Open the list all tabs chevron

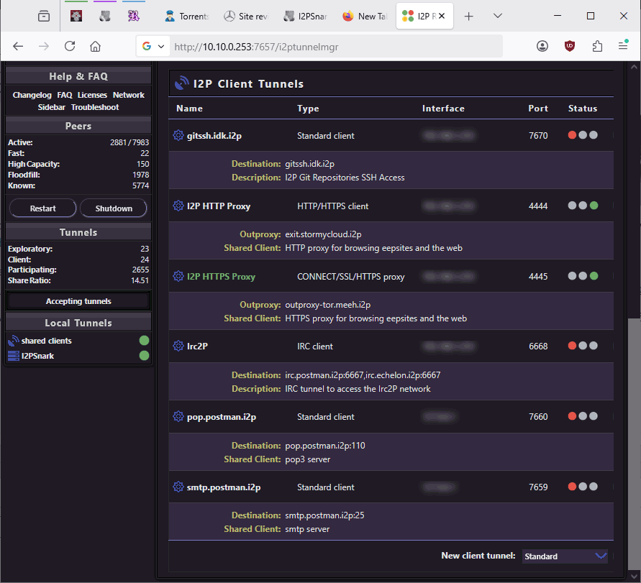click(x=498, y=16)
